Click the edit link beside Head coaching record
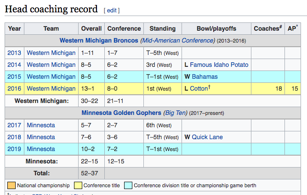Screen dimensions: 307x195 pos(113,10)
